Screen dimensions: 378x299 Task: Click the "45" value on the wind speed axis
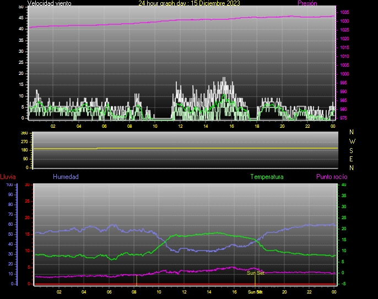tap(21, 18)
